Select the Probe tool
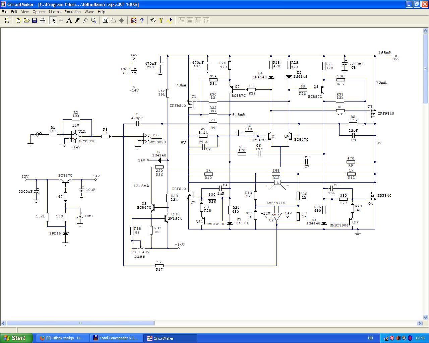The height and width of the screenshot is (343, 429). (85, 20)
